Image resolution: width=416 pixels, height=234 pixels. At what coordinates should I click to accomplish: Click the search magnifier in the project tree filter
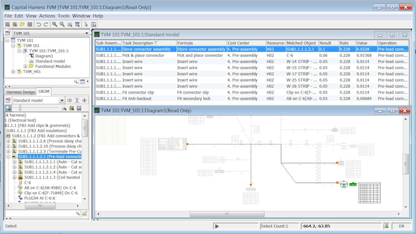tap(76, 81)
